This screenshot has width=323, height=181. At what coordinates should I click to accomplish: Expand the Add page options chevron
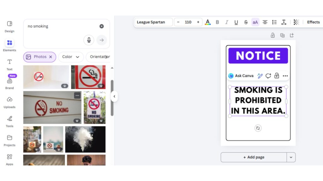(291, 157)
